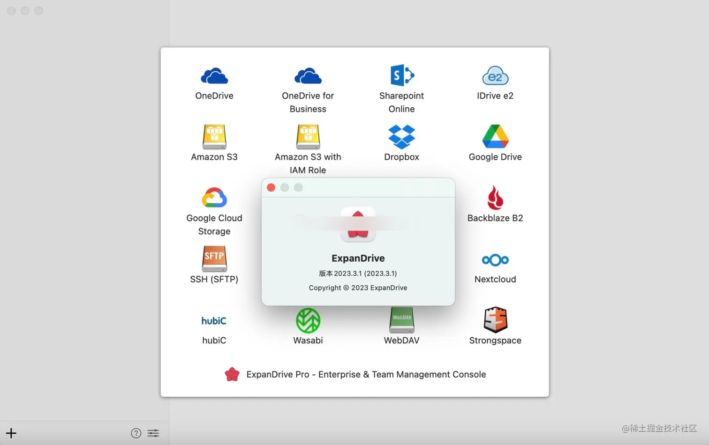Open help with the question mark icon
The width and height of the screenshot is (709, 445).
coord(136,433)
